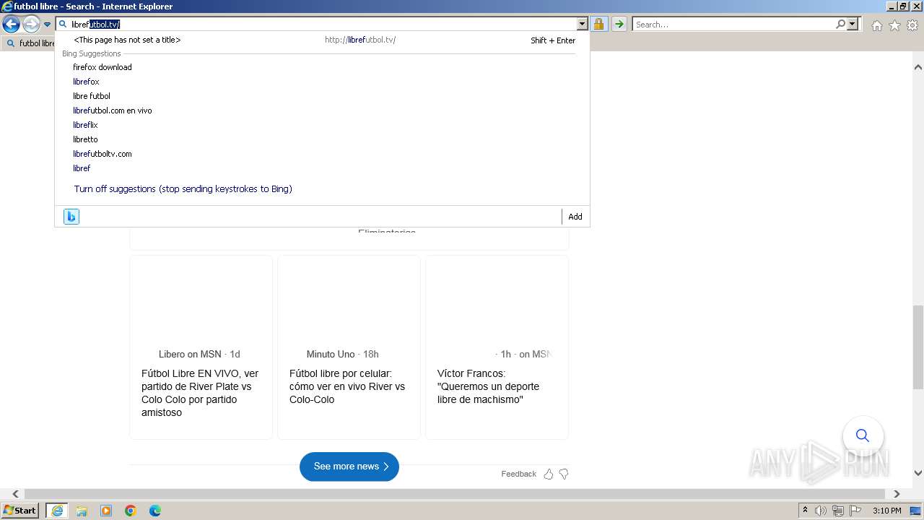Open 'Fútbol Libre EN VIVO' news card
Screen dimensions: 924x520
201,347
